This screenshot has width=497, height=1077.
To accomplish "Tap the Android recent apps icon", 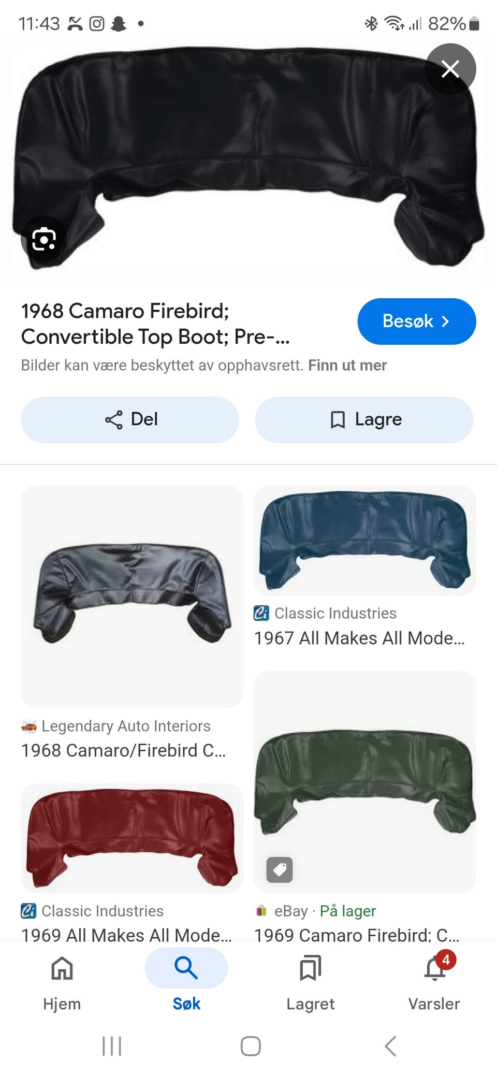I will click(112, 1046).
